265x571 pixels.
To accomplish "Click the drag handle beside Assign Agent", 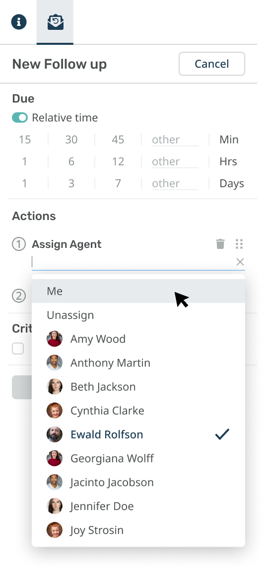I will point(239,244).
